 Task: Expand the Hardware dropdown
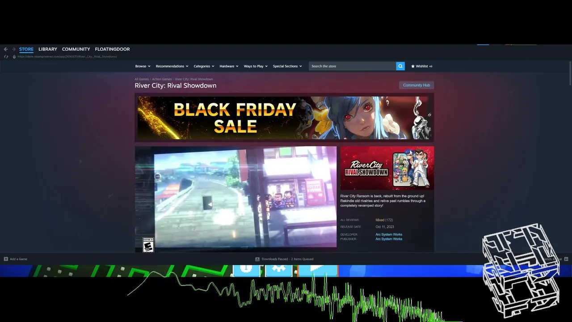pyautogui.click(x=229, y=66)
